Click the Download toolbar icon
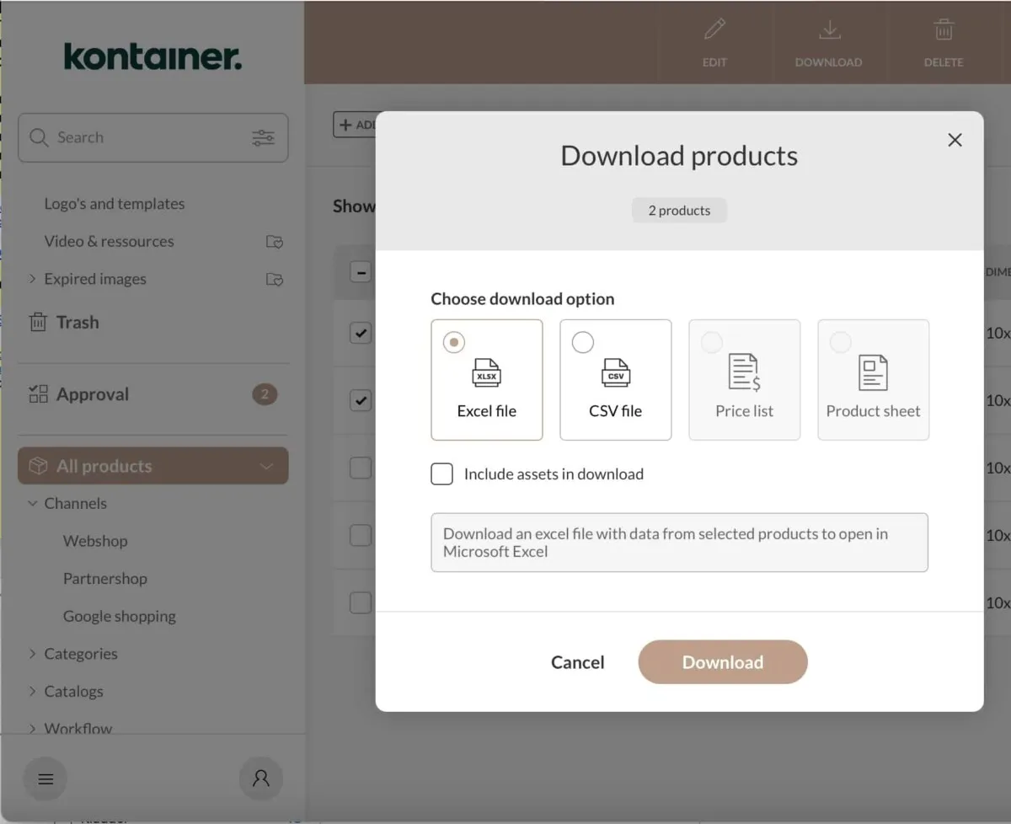Viewport: 1011px width, 824px height. pyautogui.click(x=829, y=31)
